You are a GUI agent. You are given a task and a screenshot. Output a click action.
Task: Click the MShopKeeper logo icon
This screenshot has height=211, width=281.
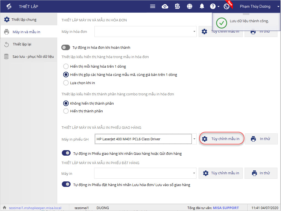(9, 7)
